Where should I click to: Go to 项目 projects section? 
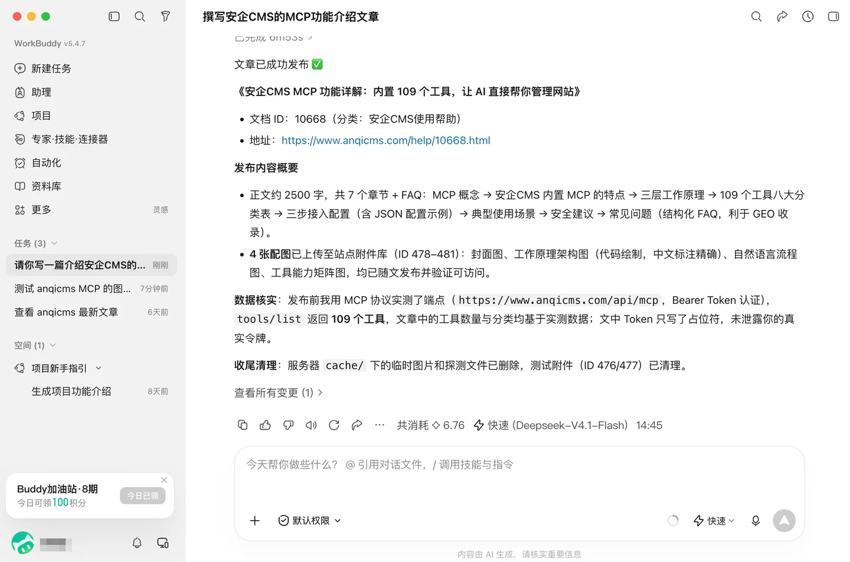pos(91,116)
